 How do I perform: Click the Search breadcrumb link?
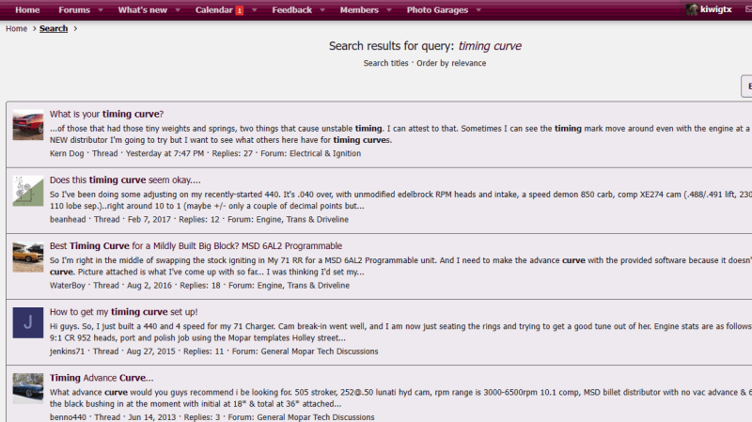[x=54, y=28]
